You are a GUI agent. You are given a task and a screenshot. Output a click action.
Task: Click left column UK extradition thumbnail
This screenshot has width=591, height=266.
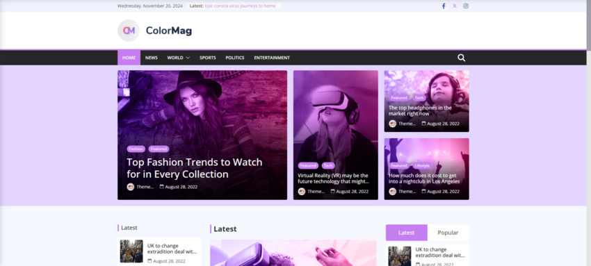131,251
